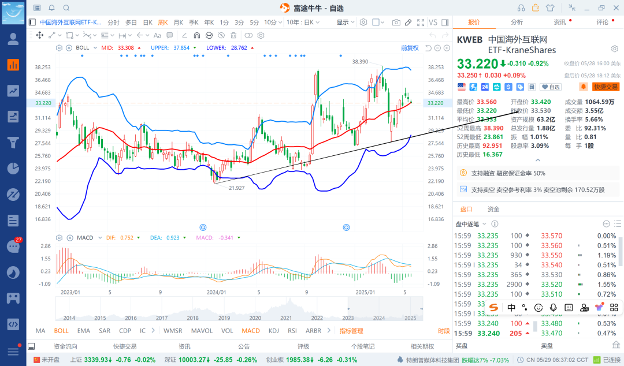Open the user profile sidebar icon
The width and height of the screenshot is (624, 366).
(x=13, y=39)
